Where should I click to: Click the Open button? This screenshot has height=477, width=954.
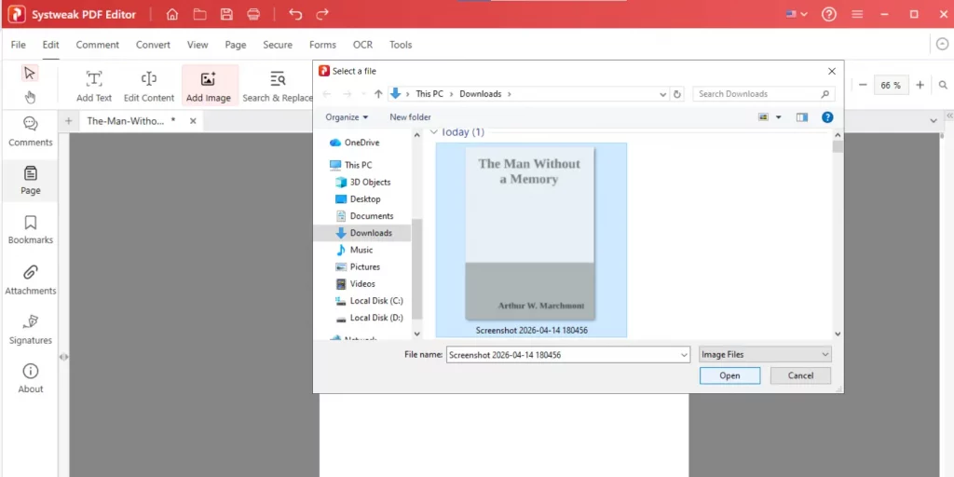click(x=729, y=375)
